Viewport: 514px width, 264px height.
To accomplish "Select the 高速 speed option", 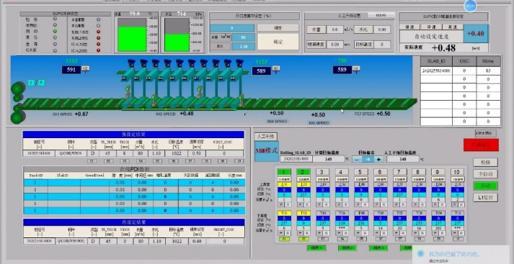I will coord(453,27).
